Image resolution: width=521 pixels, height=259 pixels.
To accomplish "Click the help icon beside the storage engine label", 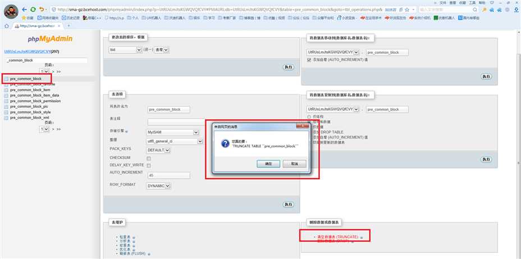I will point(127,131).
